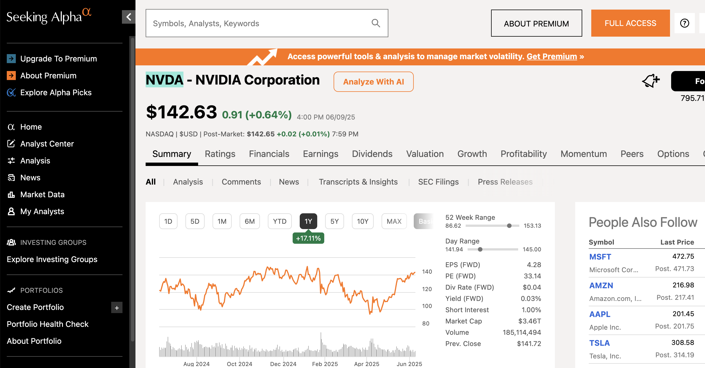Click the Market Data bar chart icon

coord(11,194)
